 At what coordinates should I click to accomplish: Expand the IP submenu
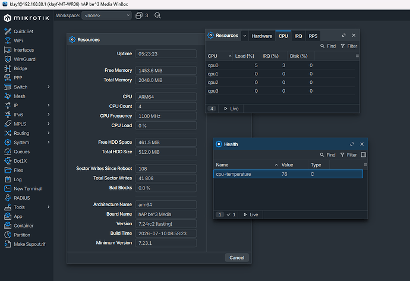pos(49,105)
